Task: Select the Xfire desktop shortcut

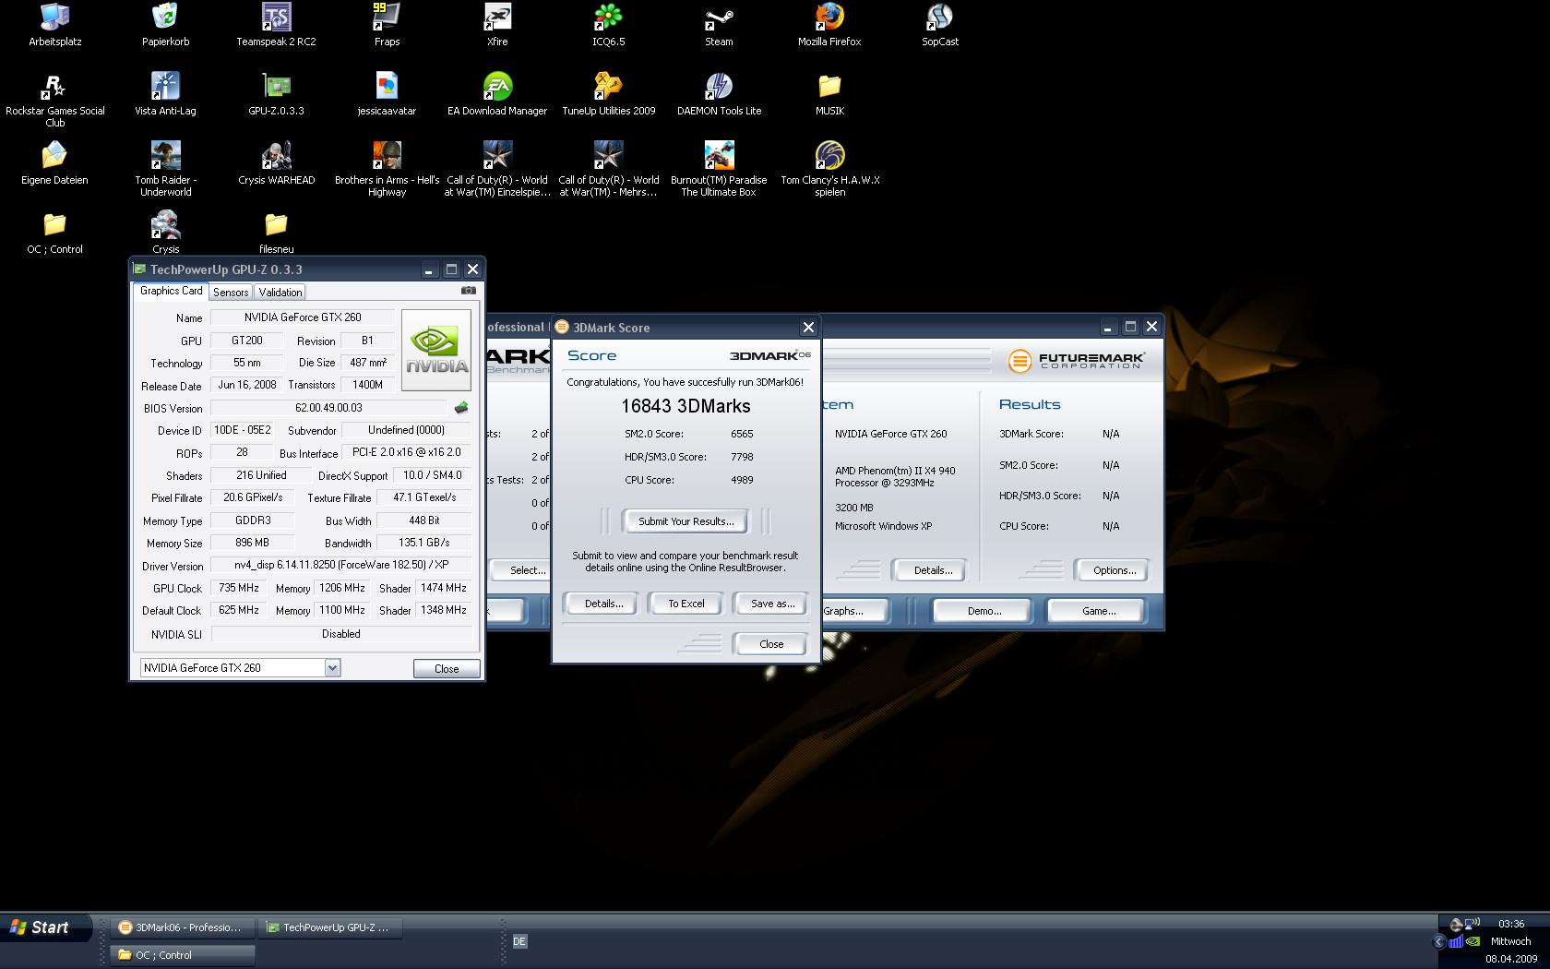Action: coord(497,25)
